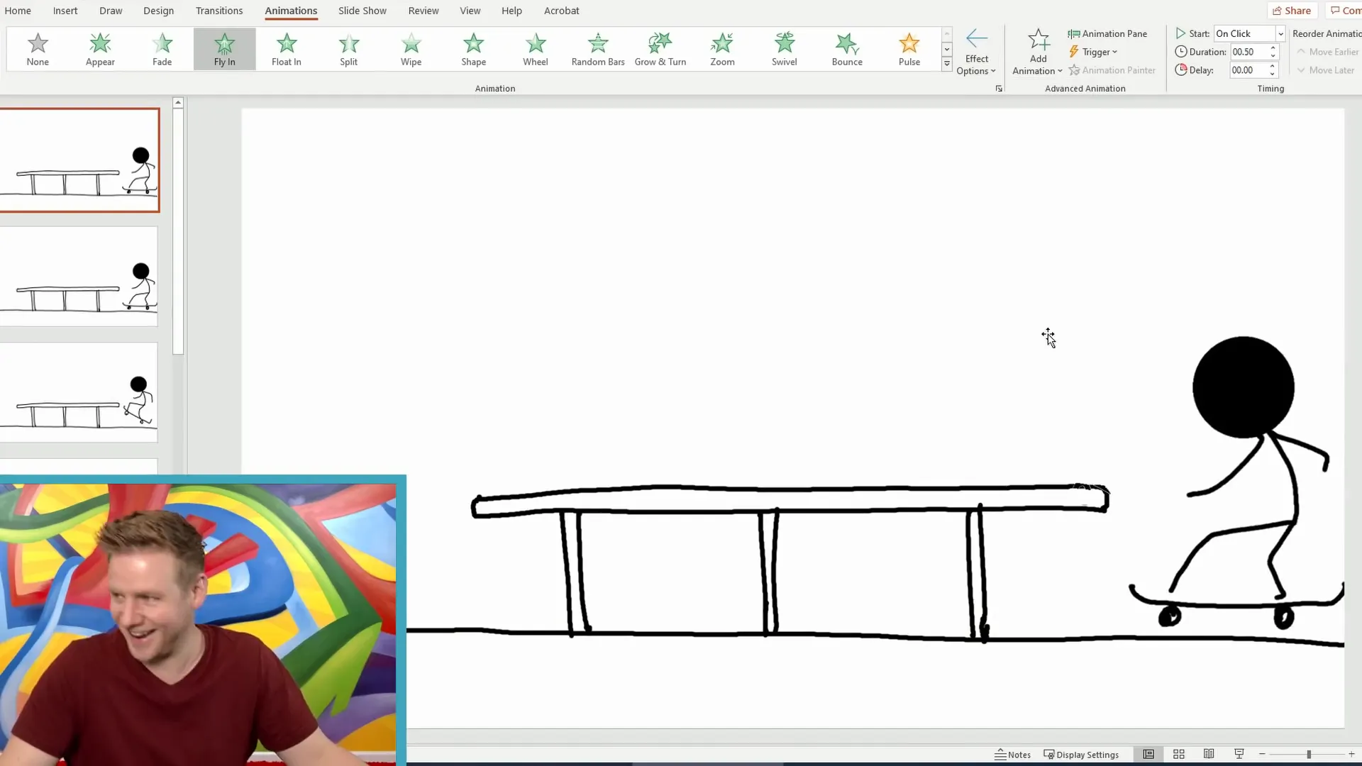Choose the Wheel animation effect

536,49
